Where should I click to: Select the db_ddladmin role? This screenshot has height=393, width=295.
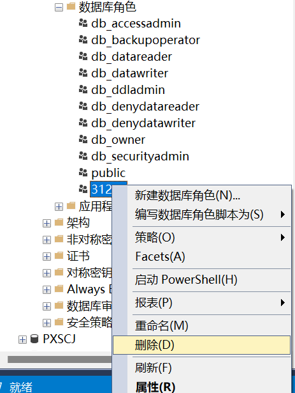coord(128,89)
